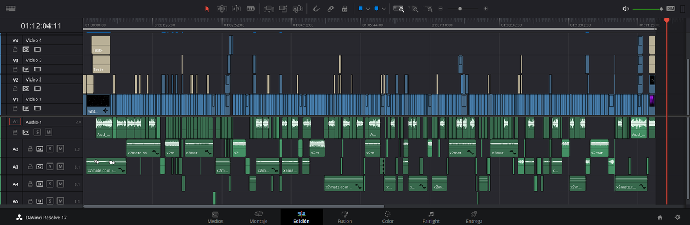Toggle auto track selector on Video 4
This screenshot has height=225, width=690.
pos(26,50)
